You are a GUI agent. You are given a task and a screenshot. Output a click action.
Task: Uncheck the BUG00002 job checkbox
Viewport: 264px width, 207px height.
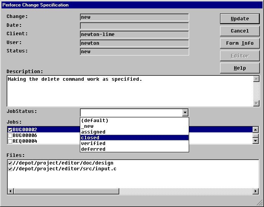pyautogui.click(x=10, y=130)
